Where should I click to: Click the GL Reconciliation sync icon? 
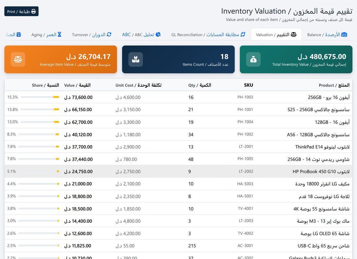tap(243, 35)
